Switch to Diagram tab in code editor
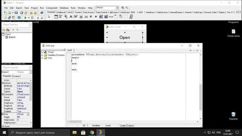This screenshot has height=136, width=242. click(130, 125)
